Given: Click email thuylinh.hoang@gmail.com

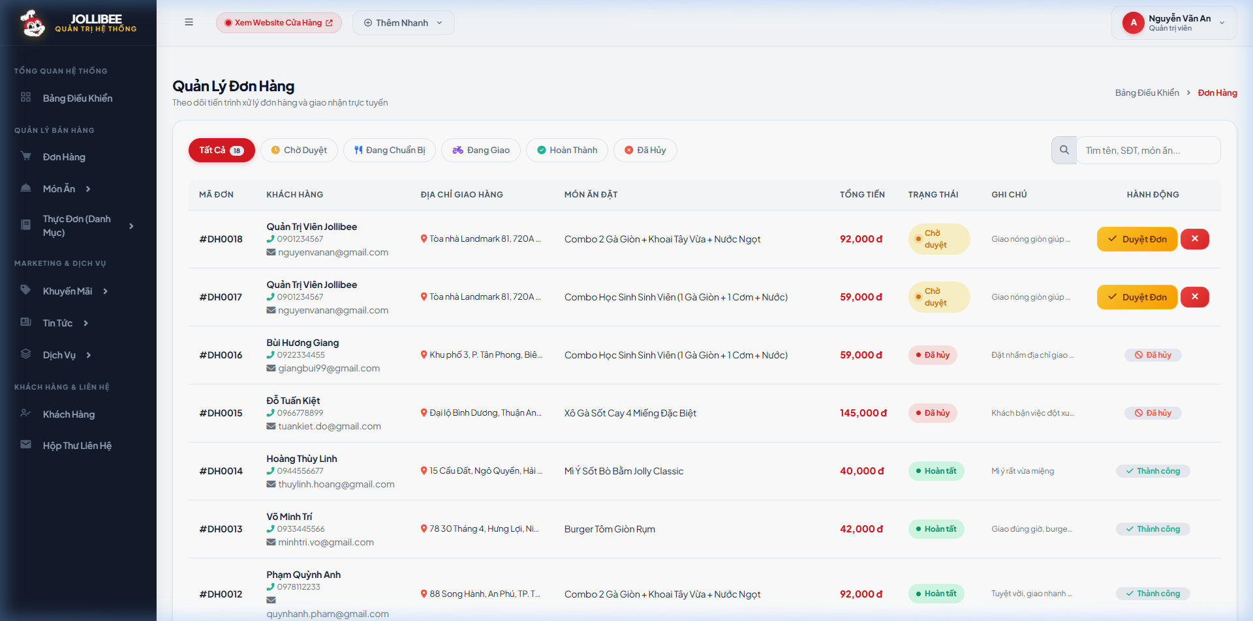Looking at the screenshot, I should (x=336, y=484).
